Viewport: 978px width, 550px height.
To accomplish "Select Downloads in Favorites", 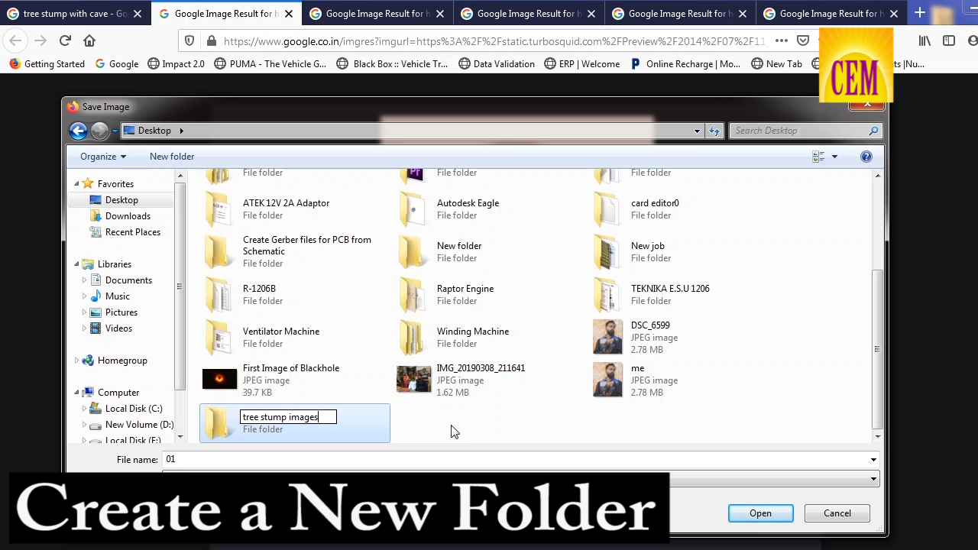I will [x=128, y=216].
